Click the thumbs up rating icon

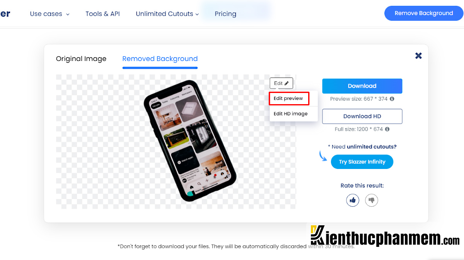(353, 200)
